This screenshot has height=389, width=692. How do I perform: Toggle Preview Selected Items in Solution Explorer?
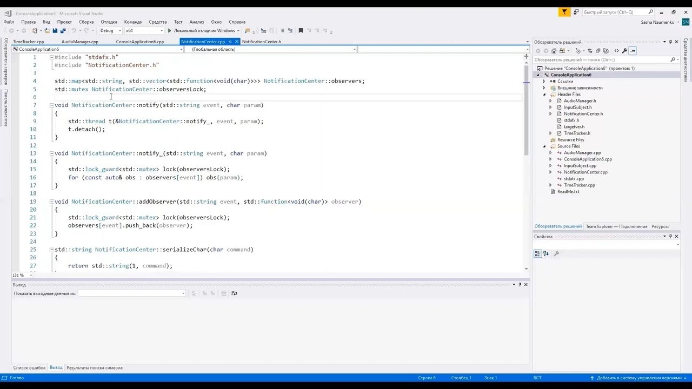633,51
